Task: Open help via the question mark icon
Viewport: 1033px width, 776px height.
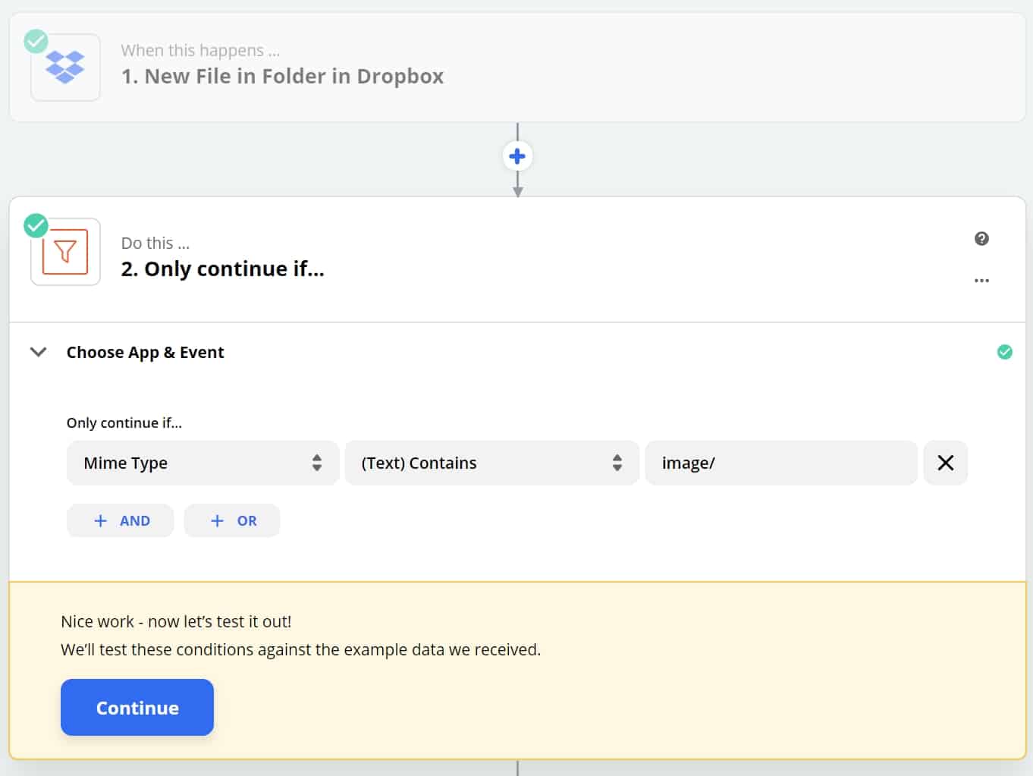Action: [981, 239]
